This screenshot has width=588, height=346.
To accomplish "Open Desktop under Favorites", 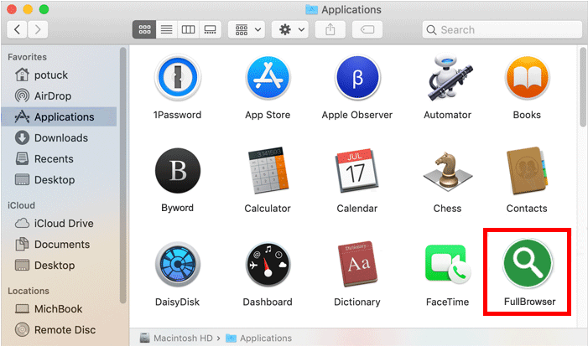I will 60,180.
